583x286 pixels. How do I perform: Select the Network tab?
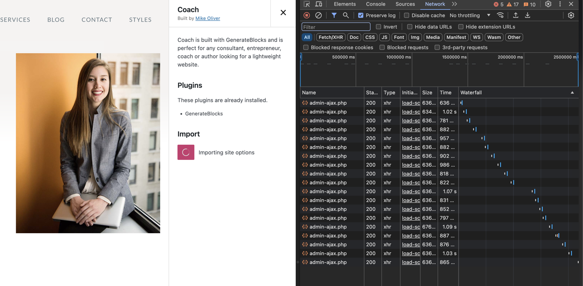coord(435,4)
